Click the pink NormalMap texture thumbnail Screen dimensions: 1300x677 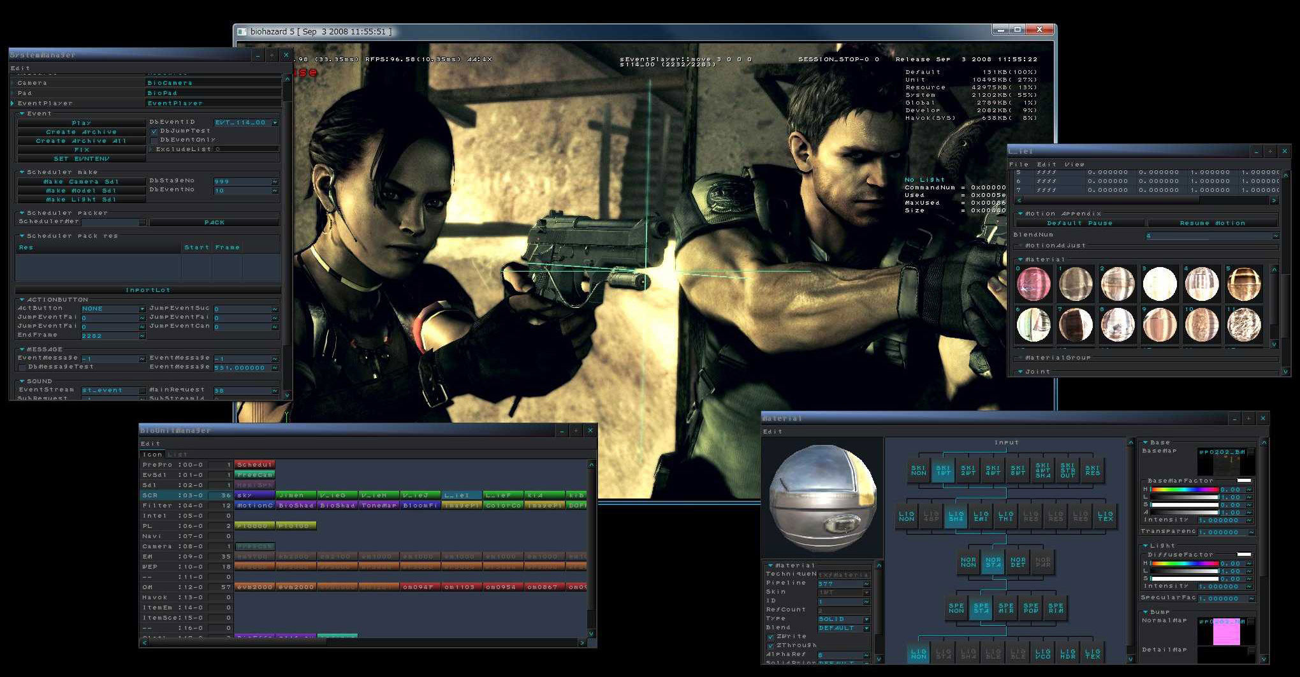pos(1226,632)
